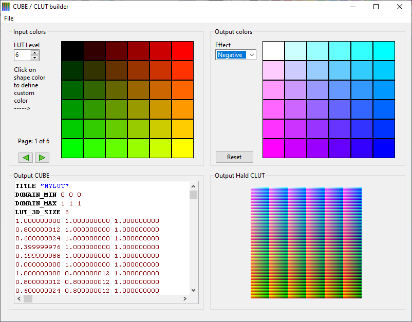This screenshot has width=412, height=322.
Task: Click the row starting 0.800000012 0.800000012
Action: point(87,282)
